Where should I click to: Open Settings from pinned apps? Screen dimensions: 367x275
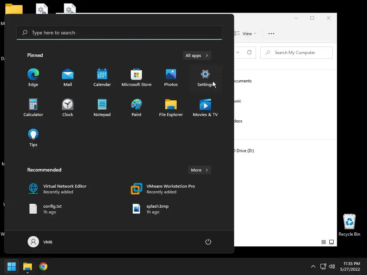tap(205, 78)
